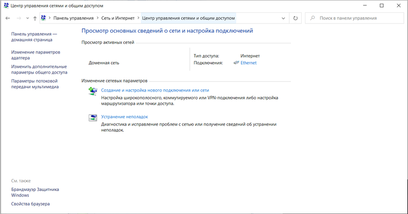Click the Back navigation arrow
The height and width of the screenshot is (214, 408).
[x=8, y=18]
